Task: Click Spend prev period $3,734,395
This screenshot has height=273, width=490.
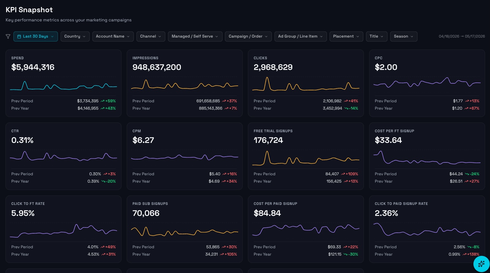Action: click(x=88, y=101)
